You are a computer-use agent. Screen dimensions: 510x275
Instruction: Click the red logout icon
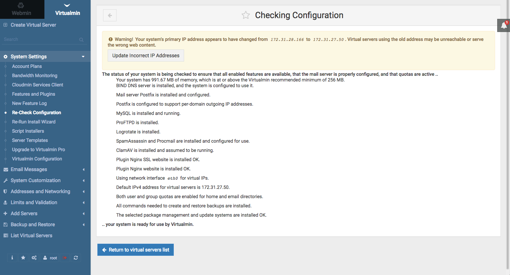(65, 258)
